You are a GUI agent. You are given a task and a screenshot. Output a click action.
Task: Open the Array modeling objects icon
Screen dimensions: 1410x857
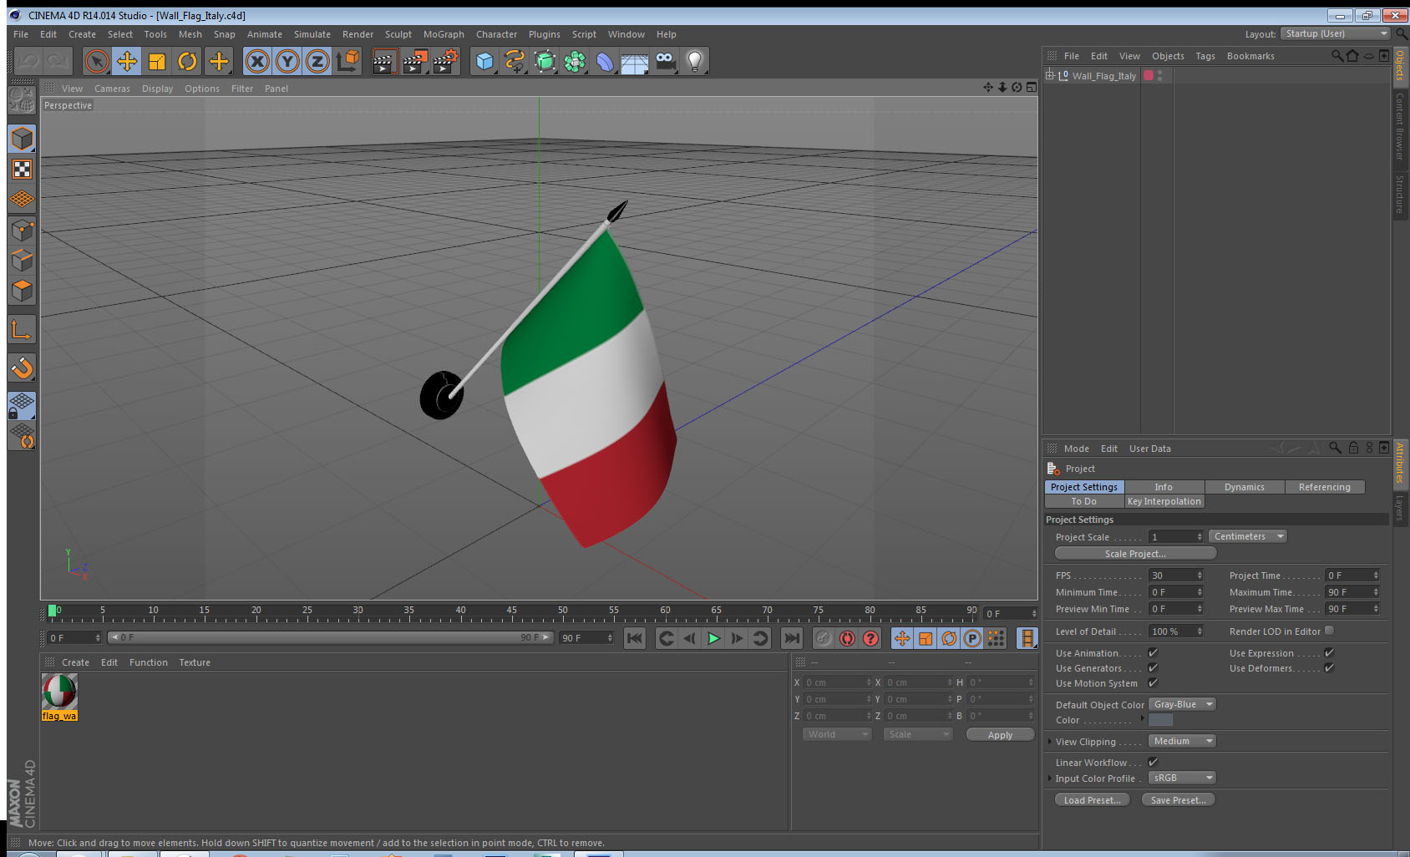(x=575, y=61)
